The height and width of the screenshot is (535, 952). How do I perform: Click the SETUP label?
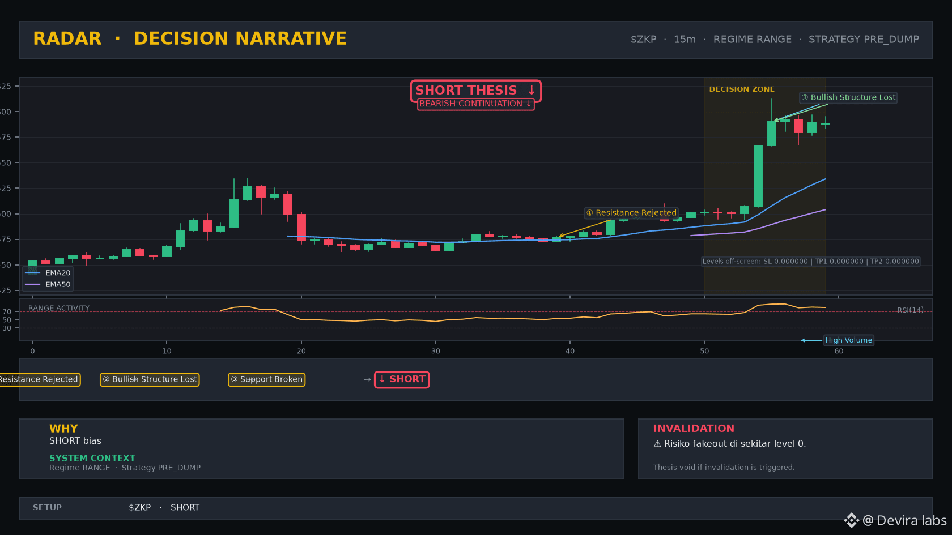pyautogui.click(x=47, y=508)
